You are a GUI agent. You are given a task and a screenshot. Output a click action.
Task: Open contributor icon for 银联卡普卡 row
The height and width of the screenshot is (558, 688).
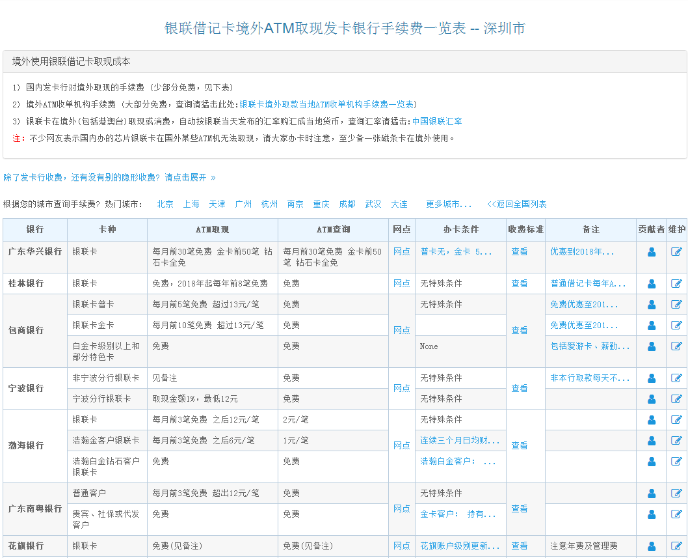click(652, 305)
